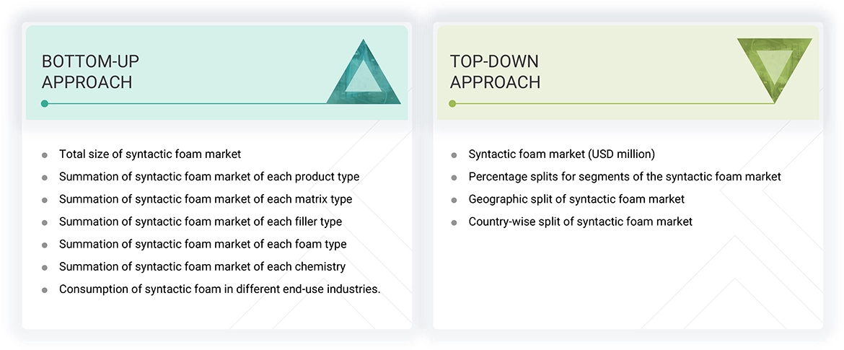Select the 'TOP-DOWN APPROACH' heading
The width and height of the screenshot is (844, 350).
click(495, 71)
